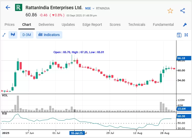Screen dimensions: 192x138
Task: Click the 120M volume axis label
Action: coord(181,100)
